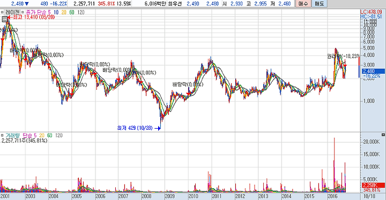
Task: Click the 2005 year on time axis
Action: click(77, 197)
